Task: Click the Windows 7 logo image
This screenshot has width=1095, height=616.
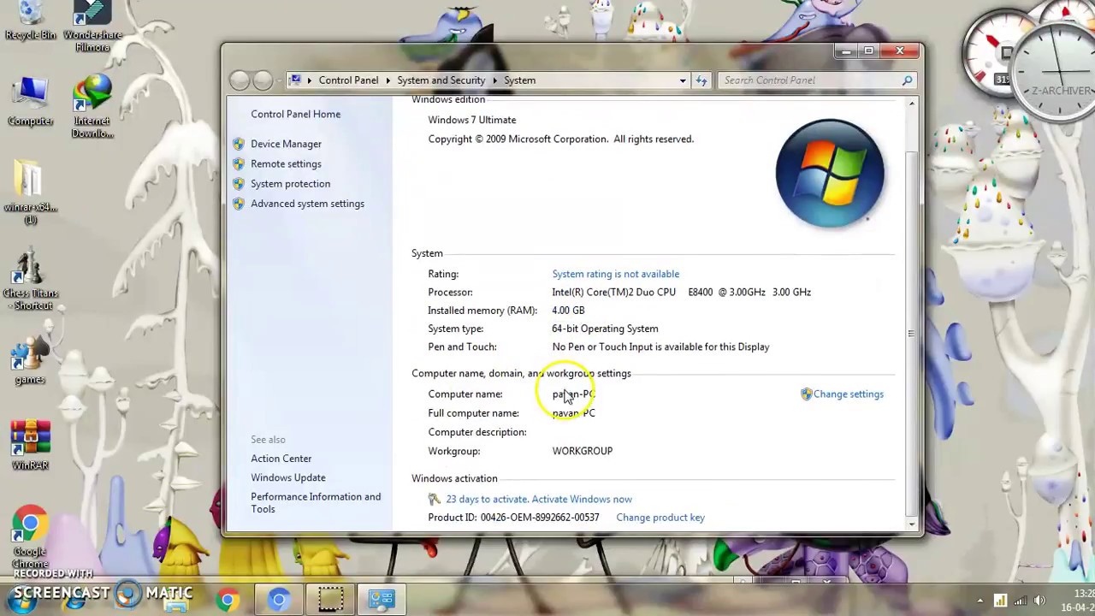Action: [x=829, y=173]
